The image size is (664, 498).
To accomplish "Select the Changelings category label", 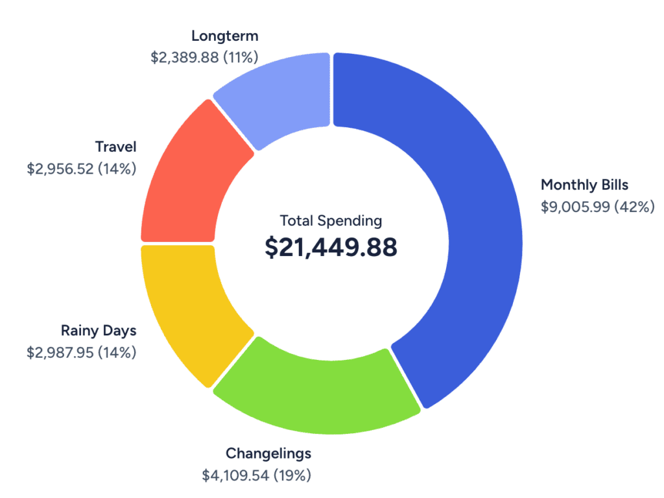I will (268, 453).
